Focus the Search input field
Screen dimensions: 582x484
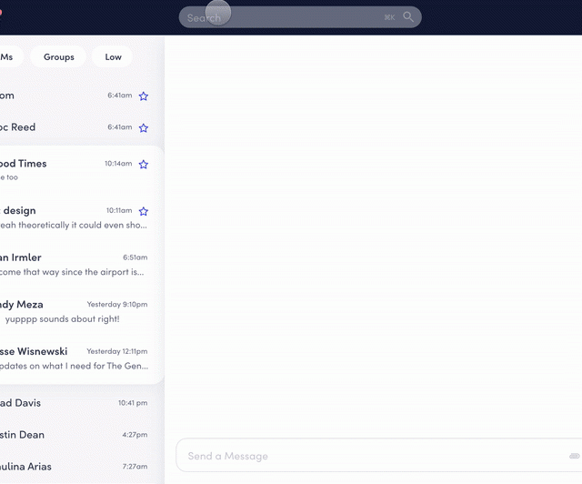pos(300,17)
